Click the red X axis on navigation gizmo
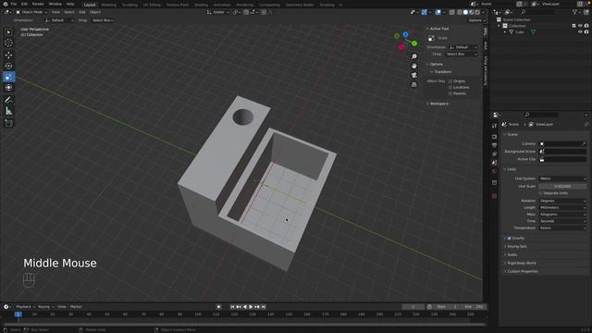This screenshot has height=333, width=592. coord(401,47)
